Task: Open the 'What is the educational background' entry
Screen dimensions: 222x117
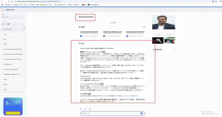Action: [x=13, y=54]
